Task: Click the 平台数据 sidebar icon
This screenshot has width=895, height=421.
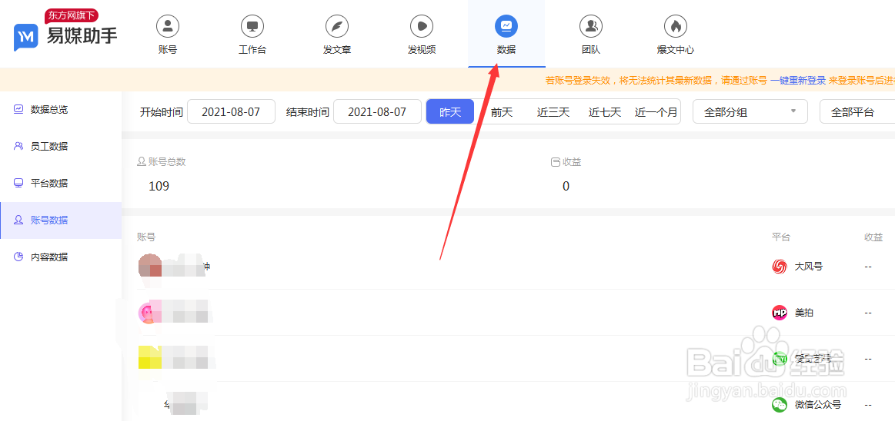Action: (18, 183)
